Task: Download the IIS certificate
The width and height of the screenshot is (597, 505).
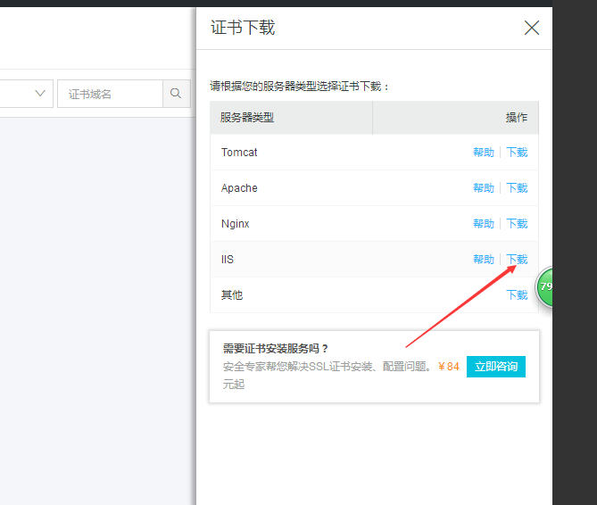Action: (x=517, y=260)
